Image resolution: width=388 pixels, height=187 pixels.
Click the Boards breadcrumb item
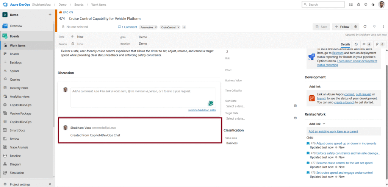pyautogui.click(x=79, y=5)
